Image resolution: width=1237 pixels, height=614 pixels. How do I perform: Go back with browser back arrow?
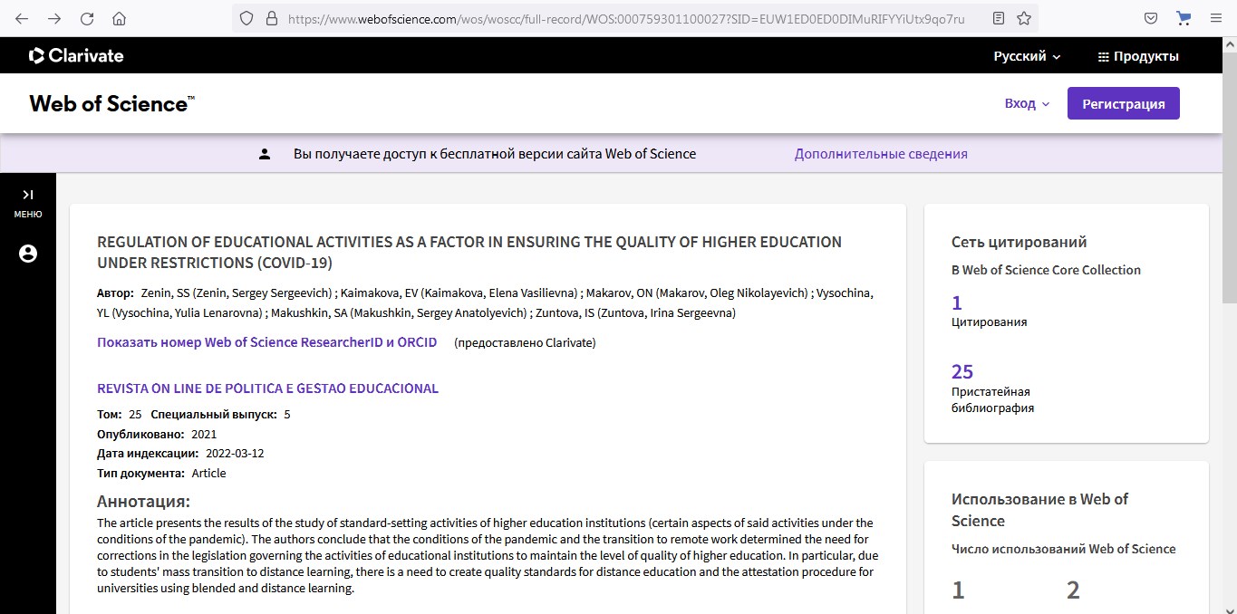tap(22, 18)
